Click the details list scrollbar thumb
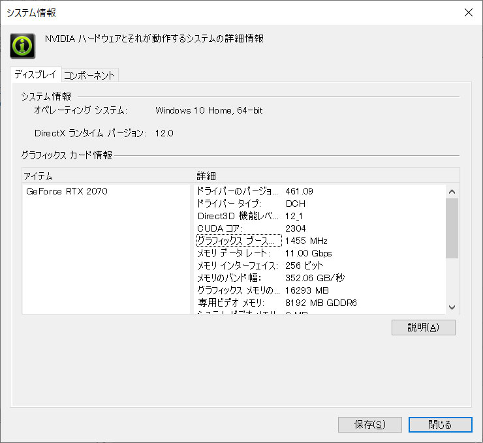The width and height of the screenshot is (483, 443). coord(452,228)
